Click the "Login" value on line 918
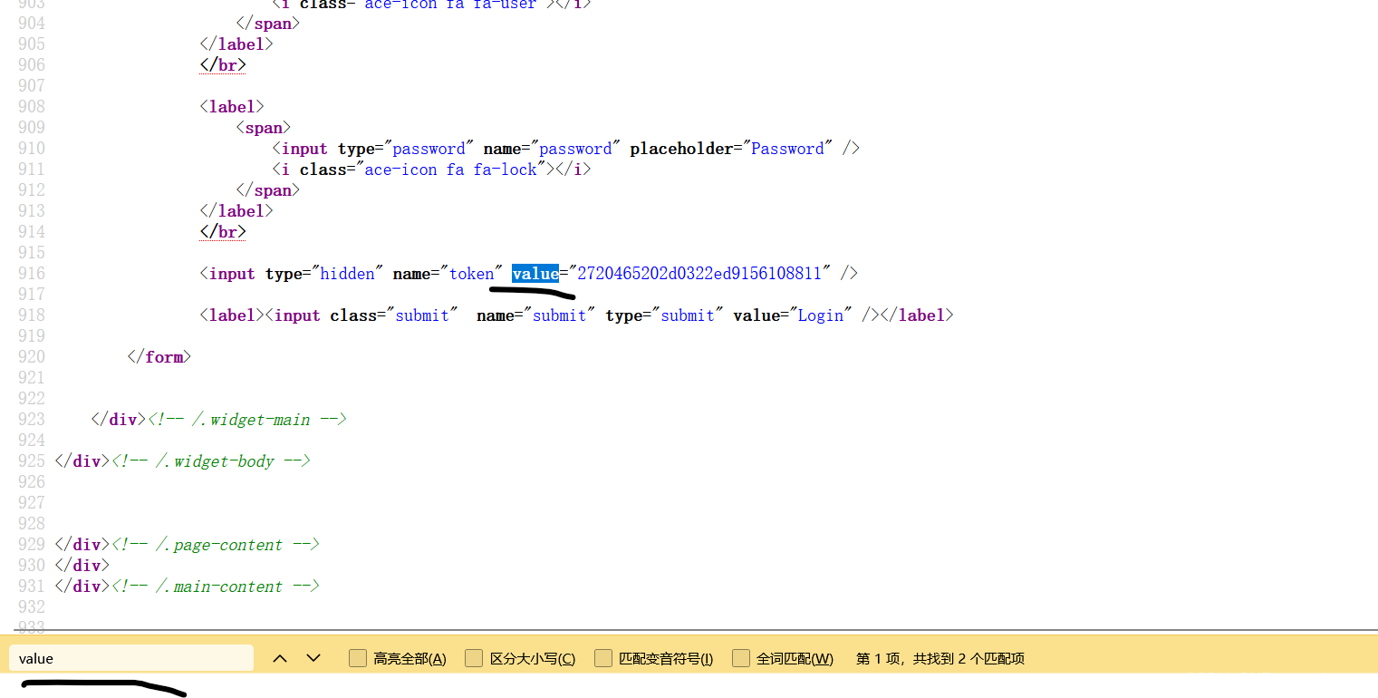Screen dimensions: 1378x698 pos(821,315)
